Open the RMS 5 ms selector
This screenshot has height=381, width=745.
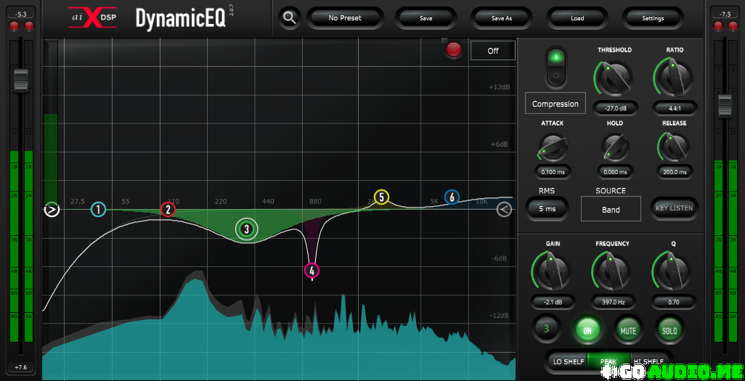click(x=546, y=209)
